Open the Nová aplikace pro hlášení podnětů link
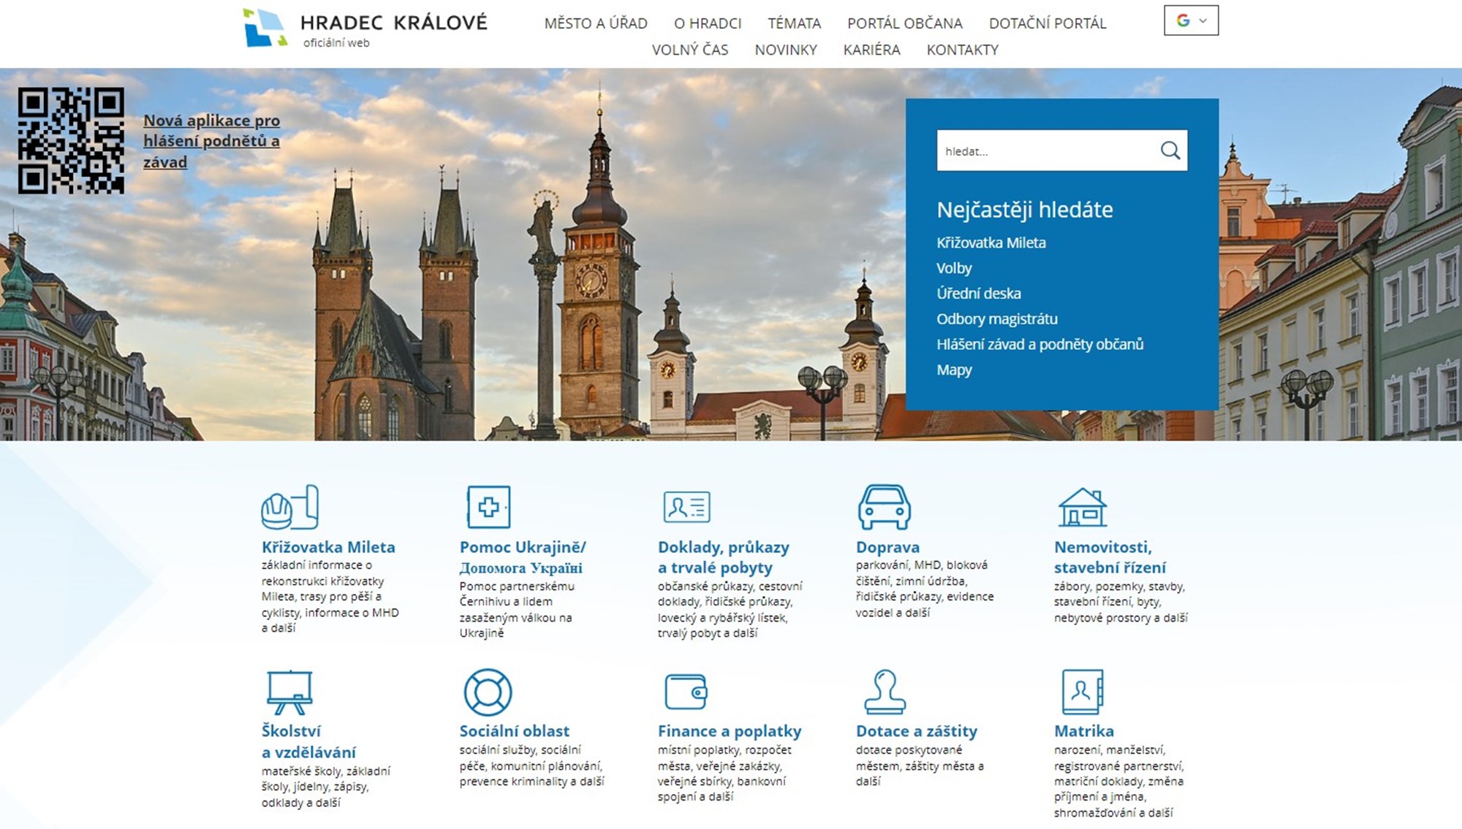The height and width of the screenshot is (829, 1462). 211,141
